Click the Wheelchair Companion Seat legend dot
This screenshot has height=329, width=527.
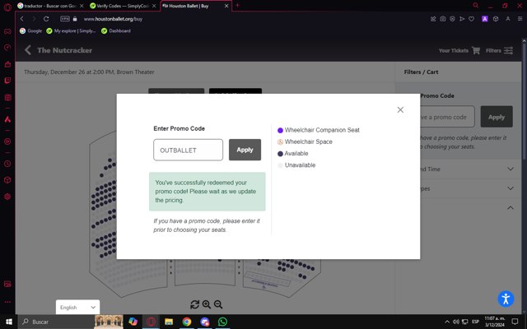(x=280, y=130)
